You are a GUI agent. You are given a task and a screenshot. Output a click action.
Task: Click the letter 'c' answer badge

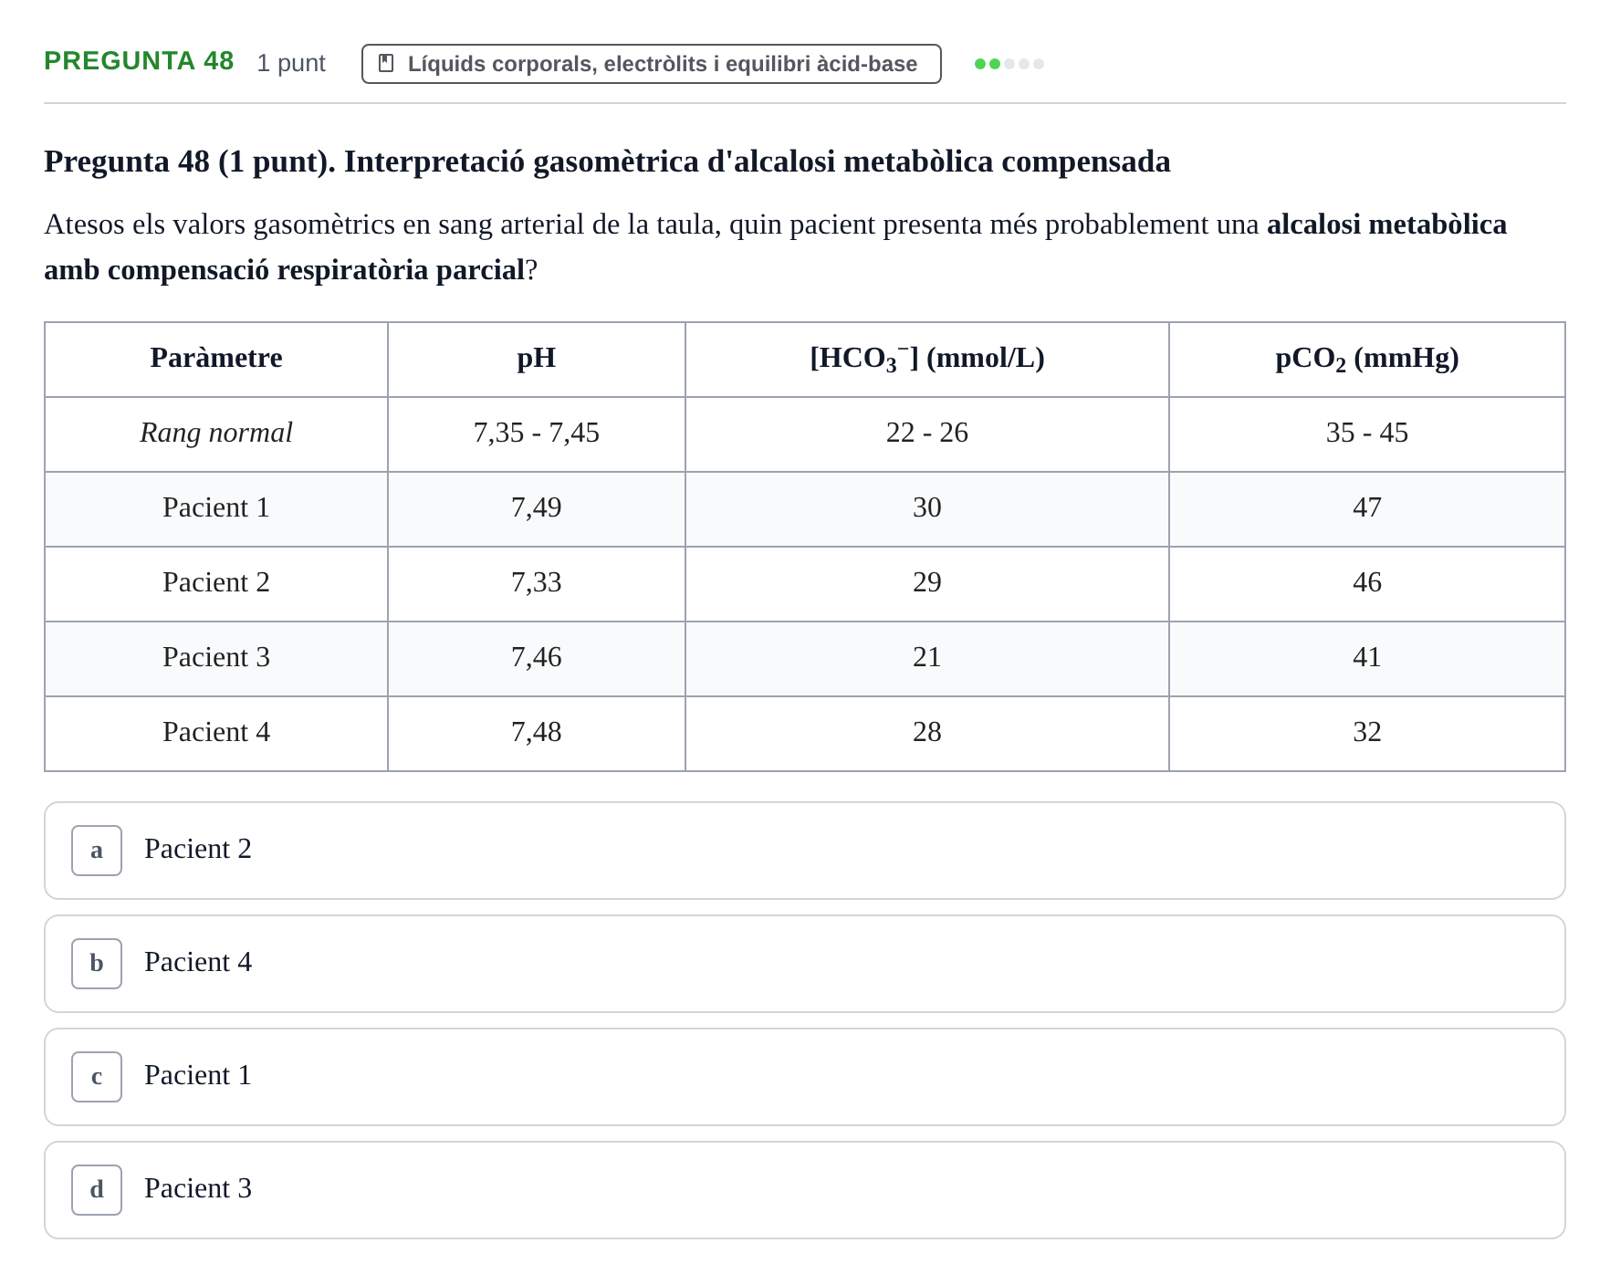97,1077
